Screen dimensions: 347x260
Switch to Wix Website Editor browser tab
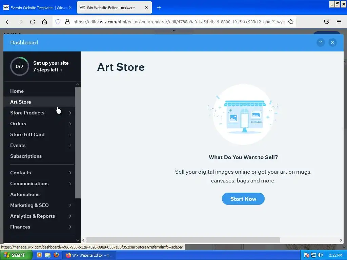click(x=114, y=8)
